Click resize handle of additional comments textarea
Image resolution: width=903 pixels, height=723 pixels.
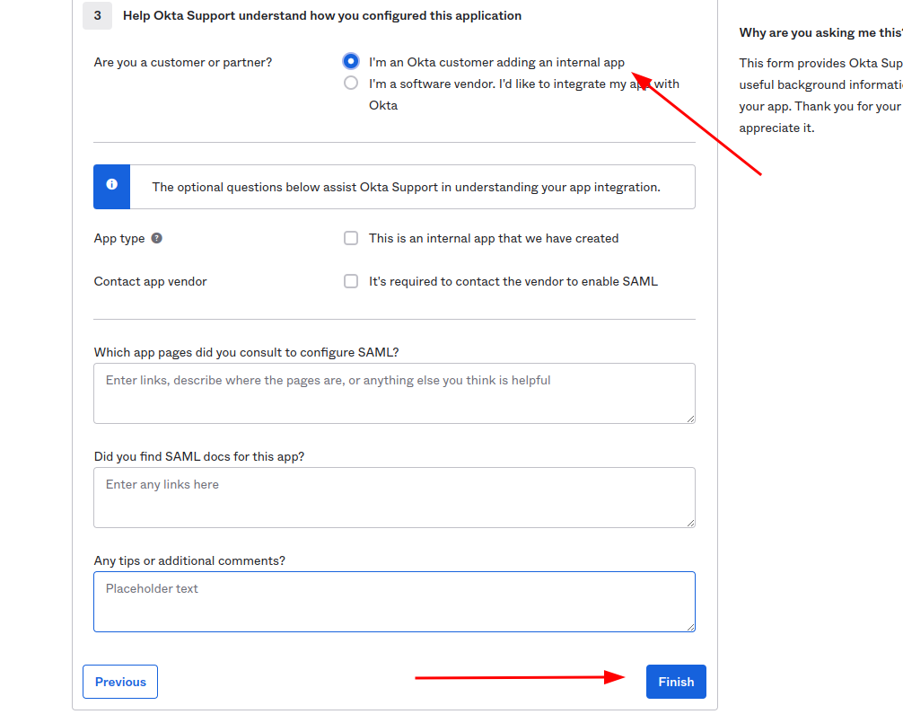pos(689,626)
